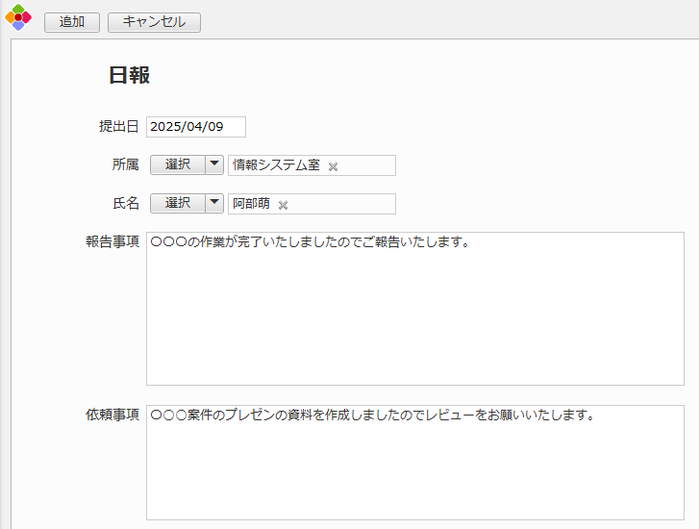Click inside the 報告事項 text area
Viewport: 699px width, 529px height.
[x=414, y=317]
